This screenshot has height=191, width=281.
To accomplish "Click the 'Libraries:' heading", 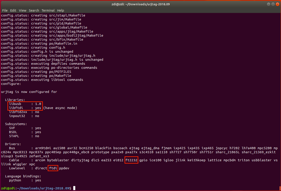I will [15, 100].
